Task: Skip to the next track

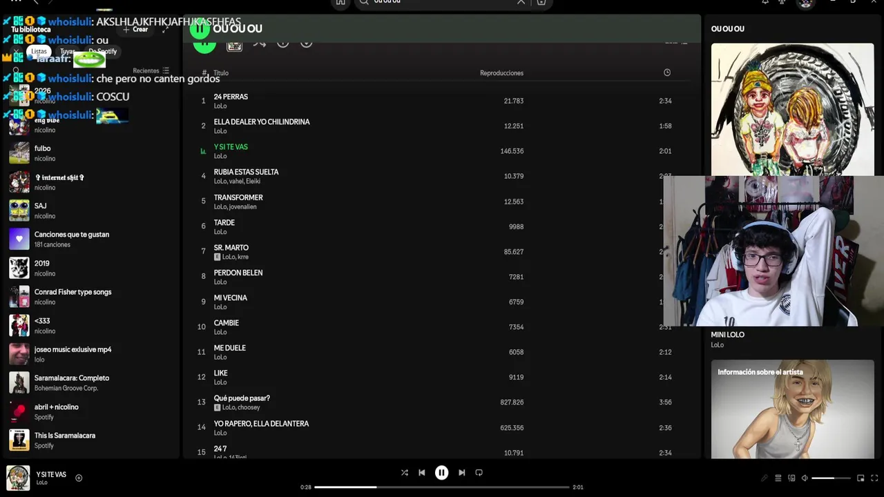Action: coord(461,473)
